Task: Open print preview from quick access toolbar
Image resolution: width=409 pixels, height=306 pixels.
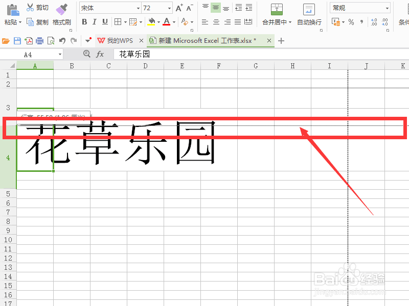Action: 51,40
